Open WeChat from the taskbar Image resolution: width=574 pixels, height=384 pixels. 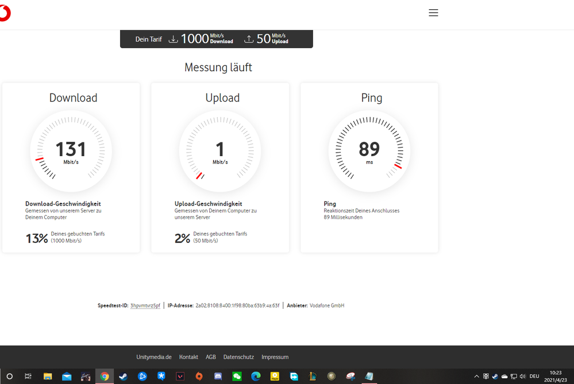(x=237, y=377)
